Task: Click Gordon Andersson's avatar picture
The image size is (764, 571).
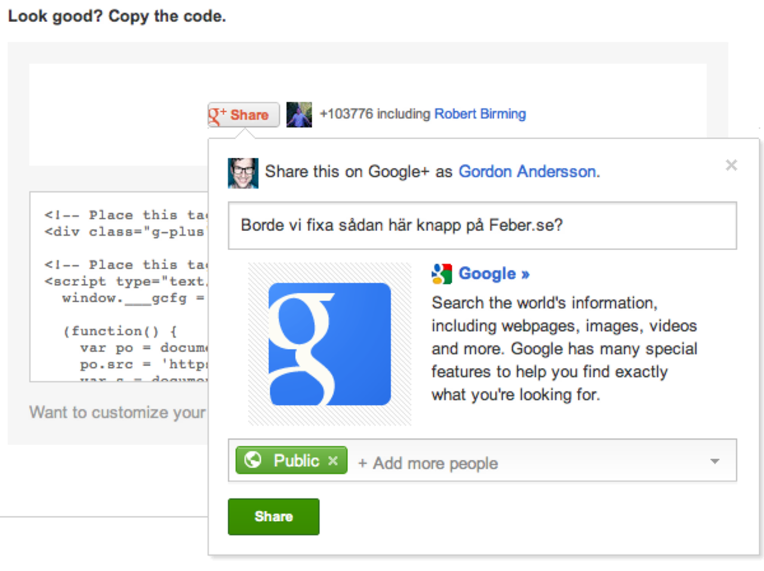Action: tap(243, 173)
